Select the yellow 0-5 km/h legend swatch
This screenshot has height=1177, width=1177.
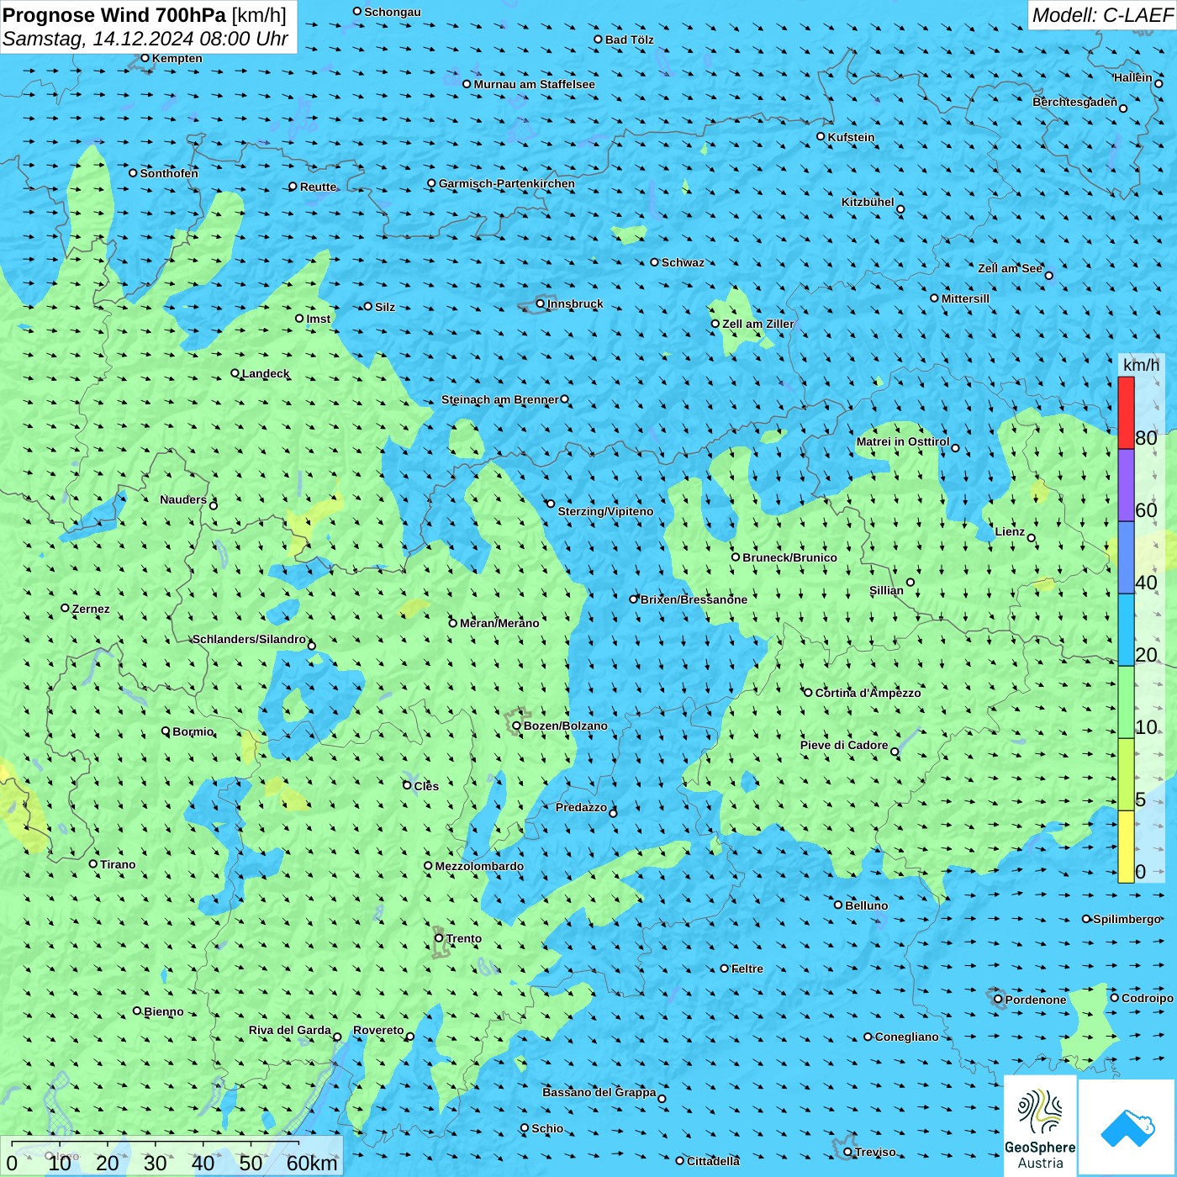1126,847
